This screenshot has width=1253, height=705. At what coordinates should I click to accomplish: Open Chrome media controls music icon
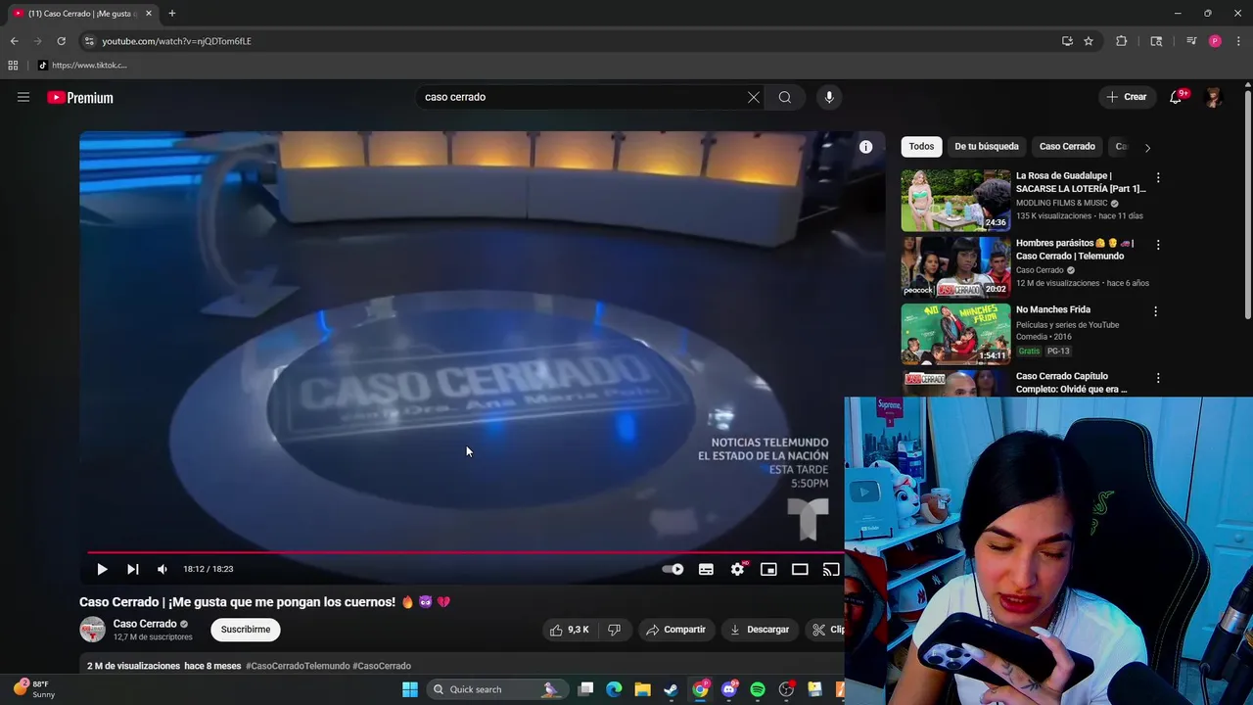click(x=1191, y=41)
